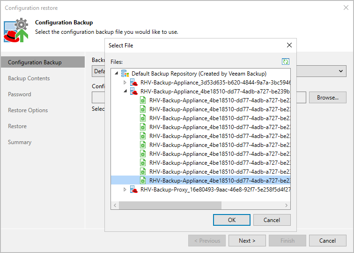The image size is (354, 253).
Task: Close the Configuration restore window
Action: tap(346, 8)
